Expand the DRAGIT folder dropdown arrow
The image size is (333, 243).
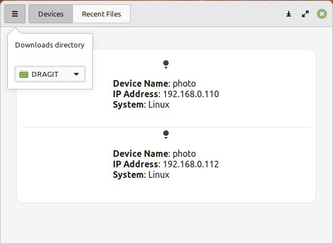[x=76, y=74]
